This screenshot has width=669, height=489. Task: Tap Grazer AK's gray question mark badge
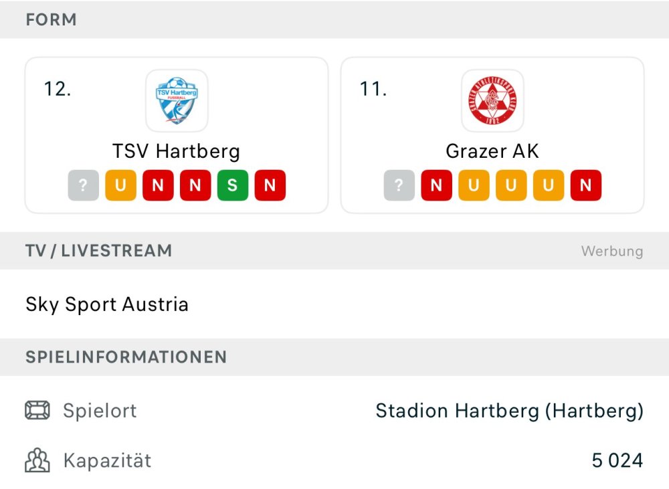point(399,185)
